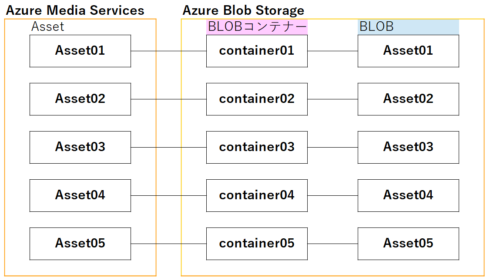Click Asset02 box in Media Services column
This screenshot has height=280, width=490.
tap(80, 99)
